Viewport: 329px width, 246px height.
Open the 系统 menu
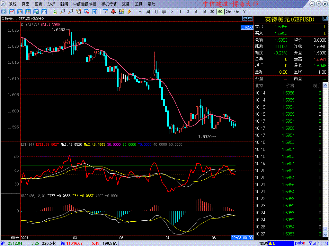13,4
